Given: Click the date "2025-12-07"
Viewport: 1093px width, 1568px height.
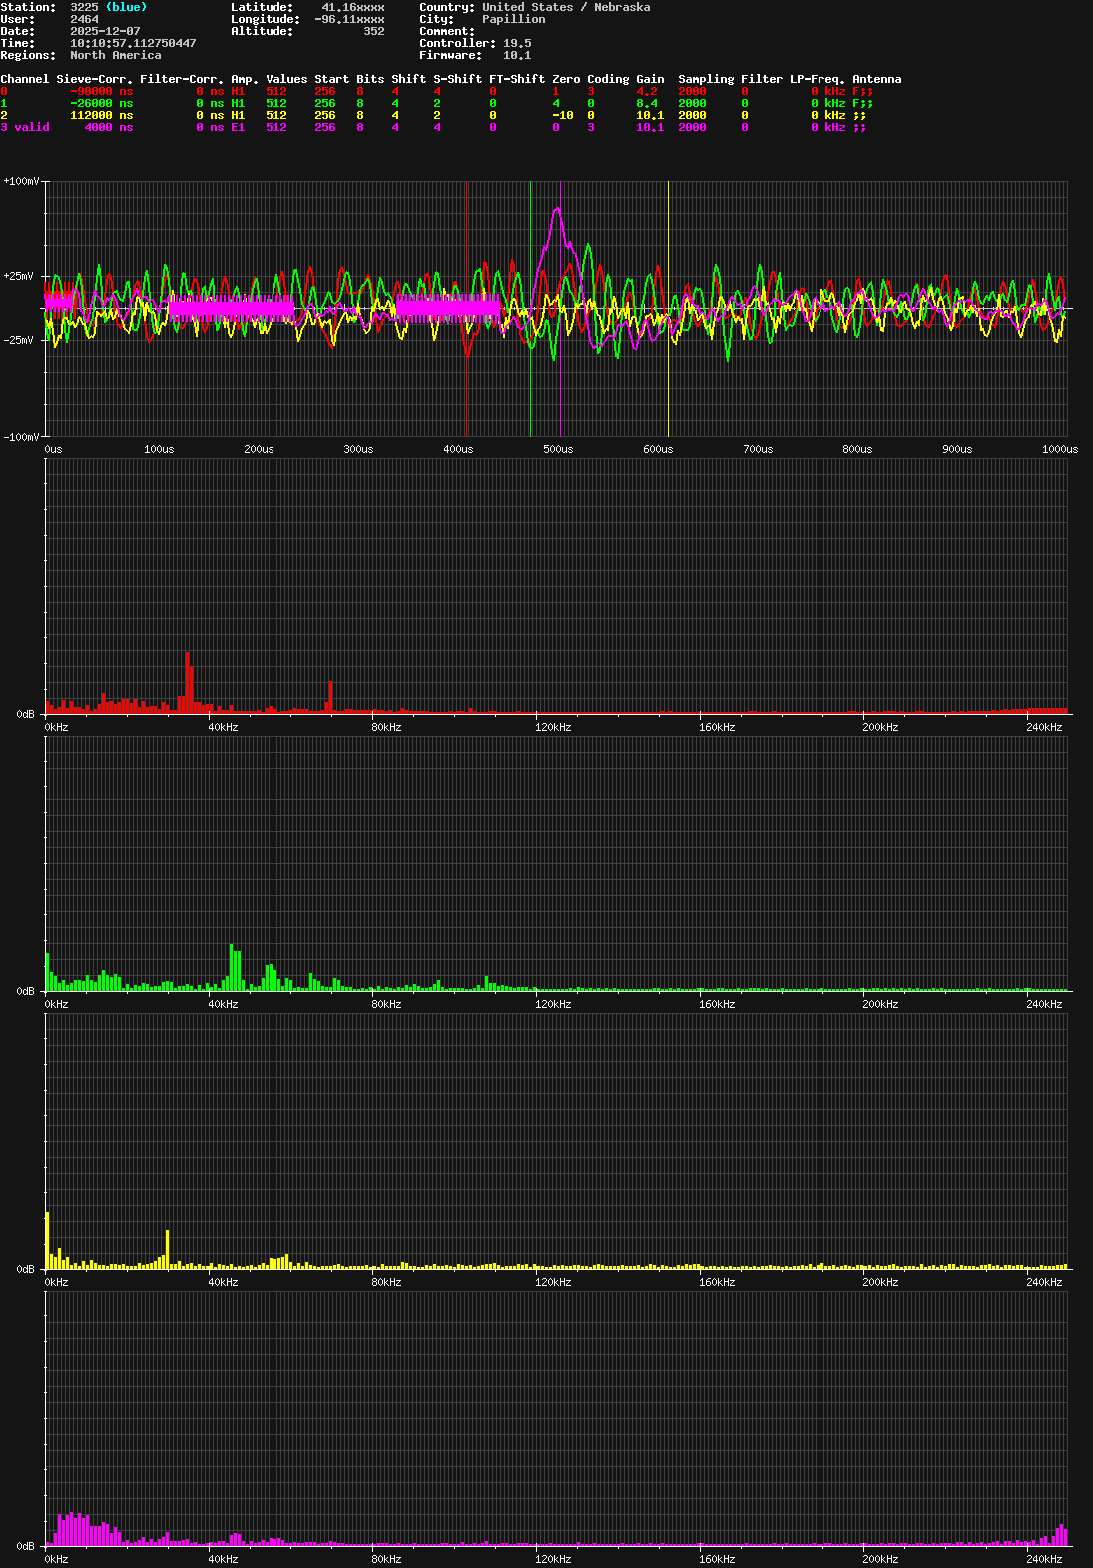Looking at the screenshot, I should tap(105, 31).
